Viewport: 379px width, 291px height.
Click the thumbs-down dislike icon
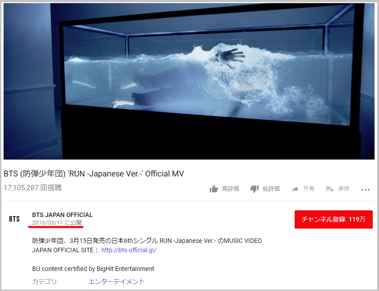pyautogui.click(x=254, y=189)
